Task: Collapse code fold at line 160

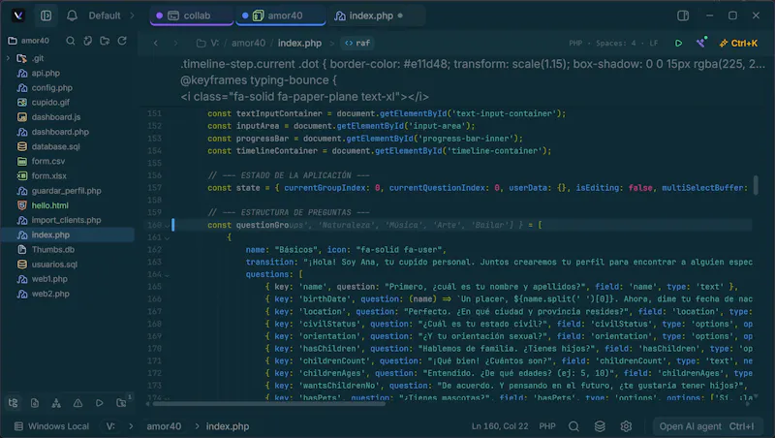Action: (x=167, y=226)
